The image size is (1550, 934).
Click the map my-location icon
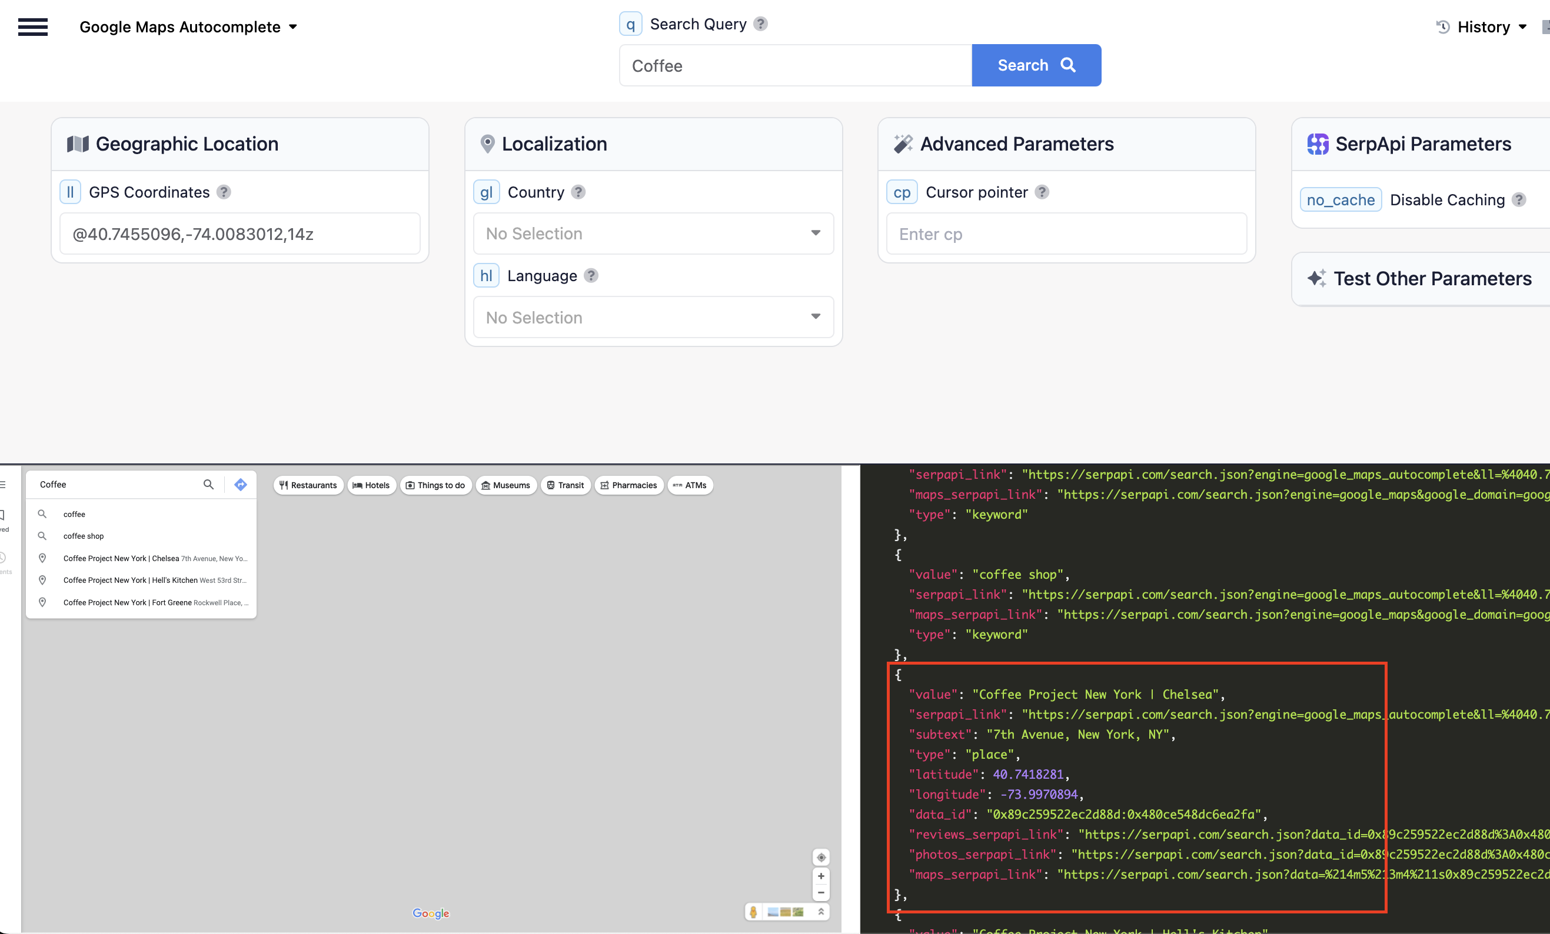(x=820, y=858)
